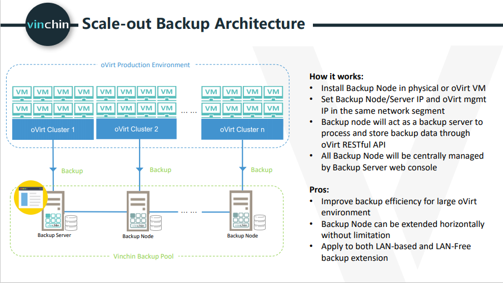The image size is (503, 283).
Task: Click 'Improve backup efficiency for large oVirt' text
Action: click(399, 207)
